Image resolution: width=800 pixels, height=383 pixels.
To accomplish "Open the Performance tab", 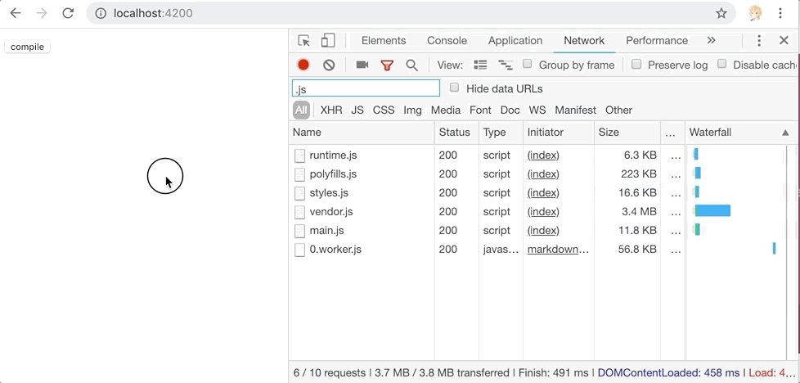I will pos(656,41).
